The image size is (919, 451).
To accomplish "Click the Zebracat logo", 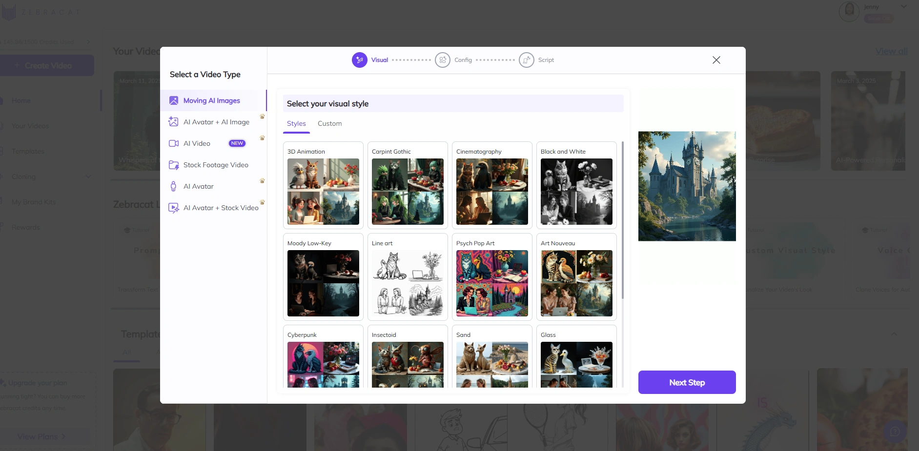I will click(40, 12).
